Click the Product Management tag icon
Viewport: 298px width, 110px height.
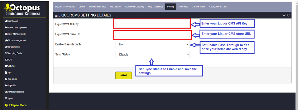[6, 28]
